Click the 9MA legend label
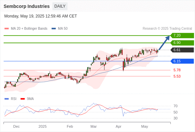Viewport: 195px width, 132px height. 30,99
